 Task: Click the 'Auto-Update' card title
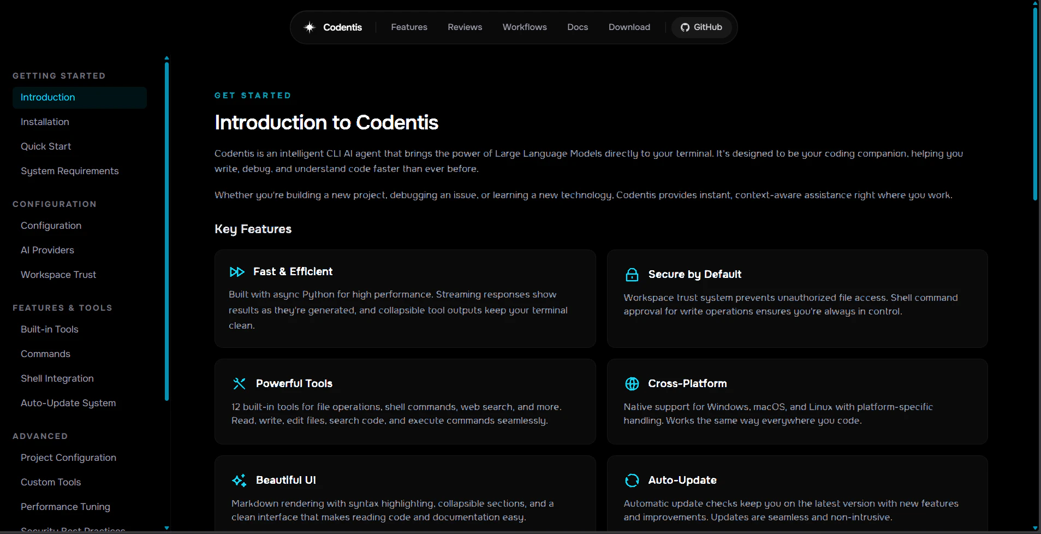pos(682,480)
